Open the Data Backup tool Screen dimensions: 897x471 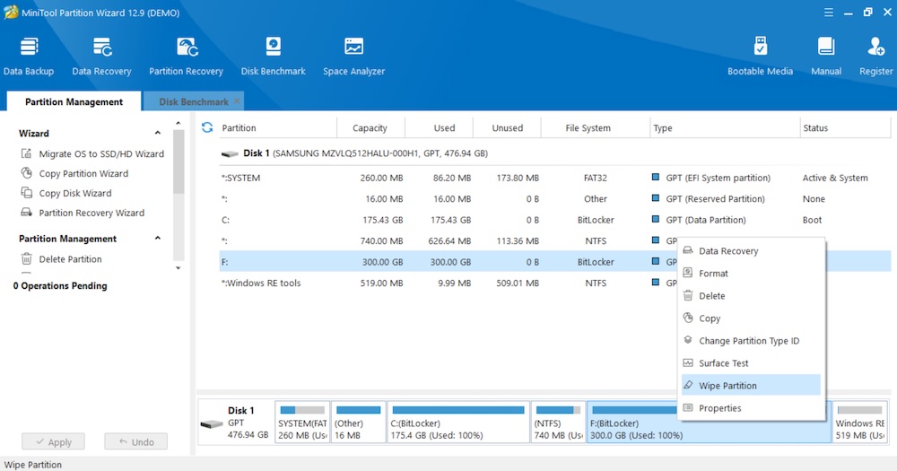29,57
